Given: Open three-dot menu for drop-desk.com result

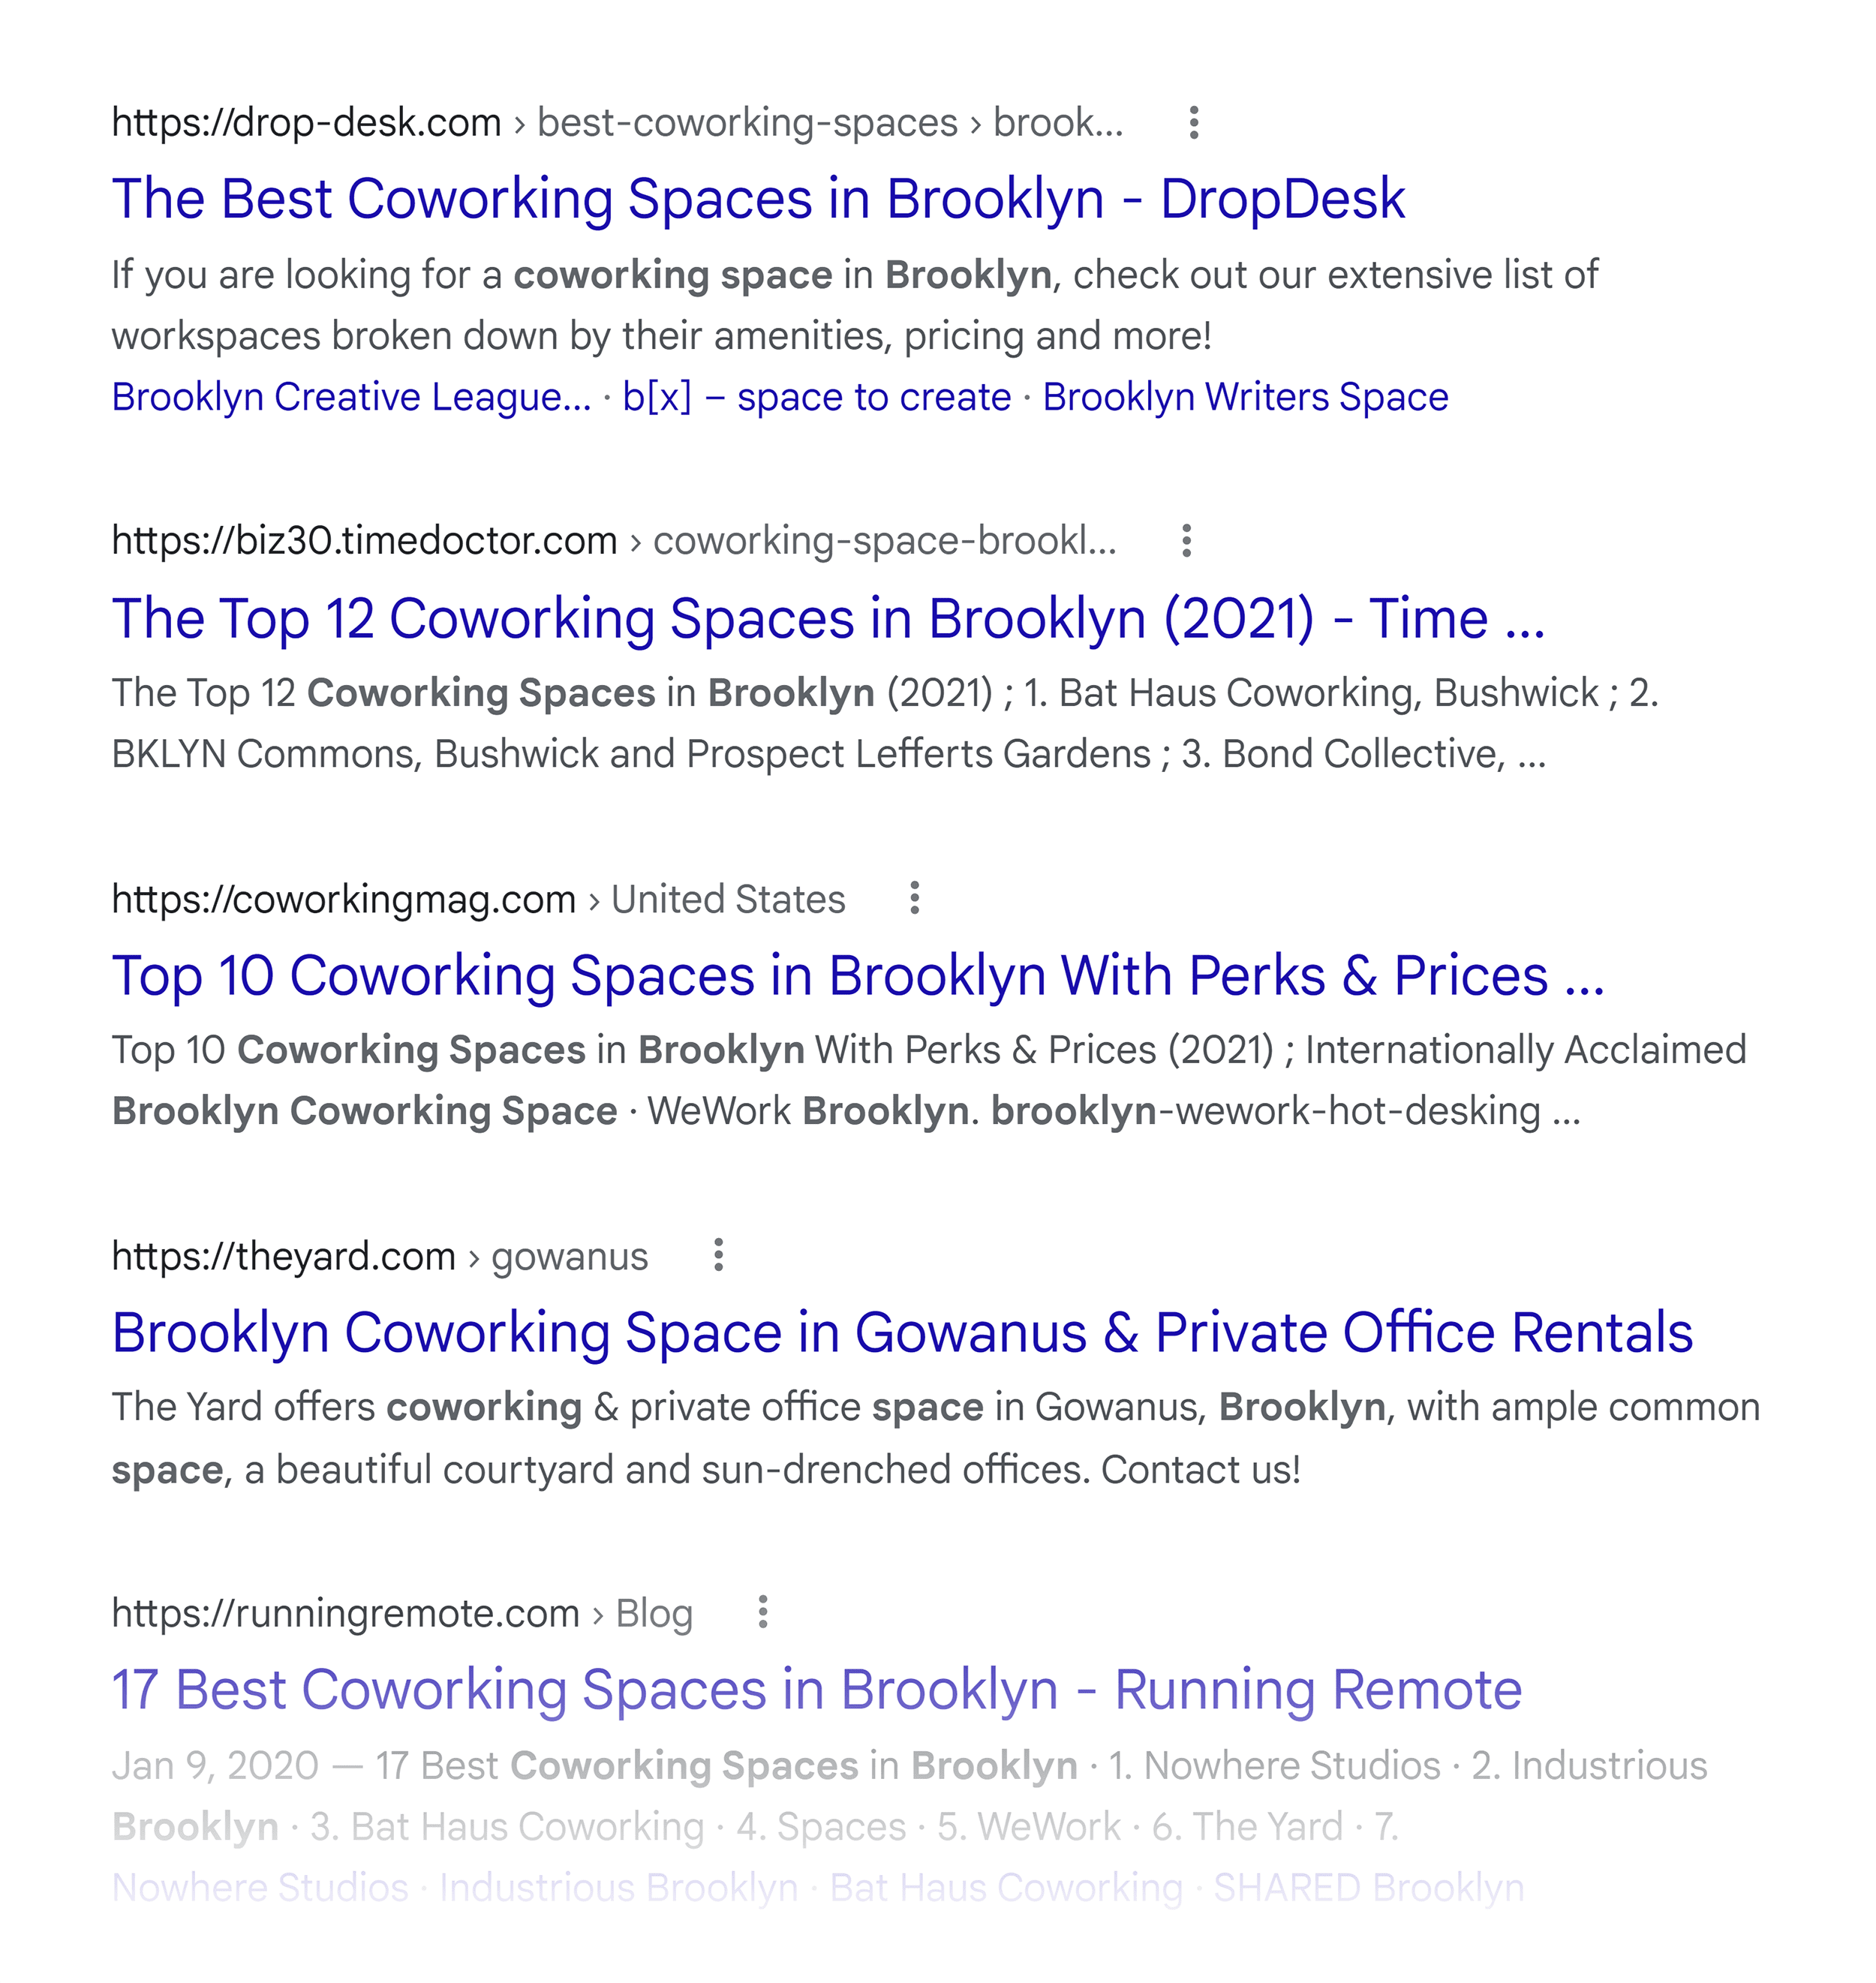Looking at the screenshot, I should tap(1193, 122).
